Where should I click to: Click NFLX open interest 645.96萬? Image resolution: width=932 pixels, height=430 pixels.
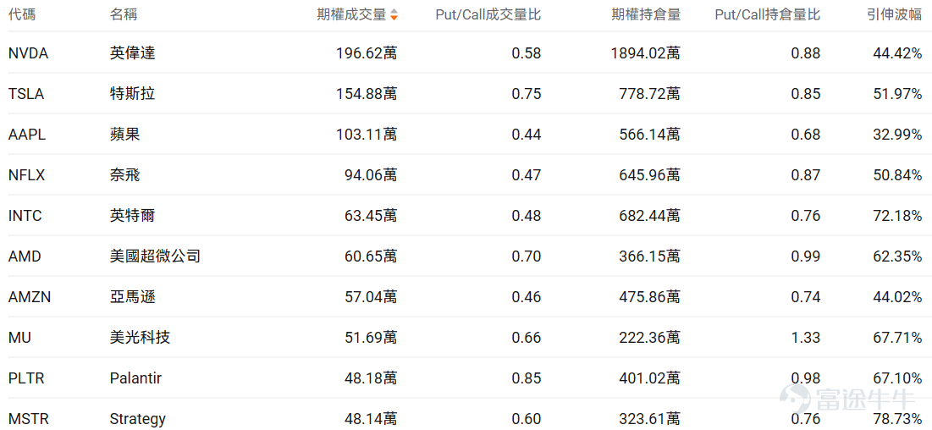coord(650,175)
